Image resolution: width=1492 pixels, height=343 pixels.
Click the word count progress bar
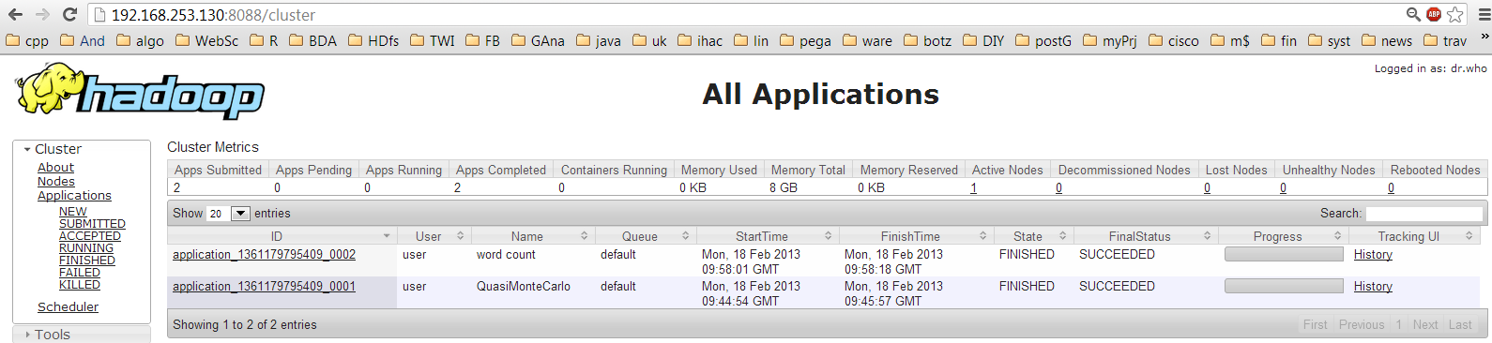1284,255
